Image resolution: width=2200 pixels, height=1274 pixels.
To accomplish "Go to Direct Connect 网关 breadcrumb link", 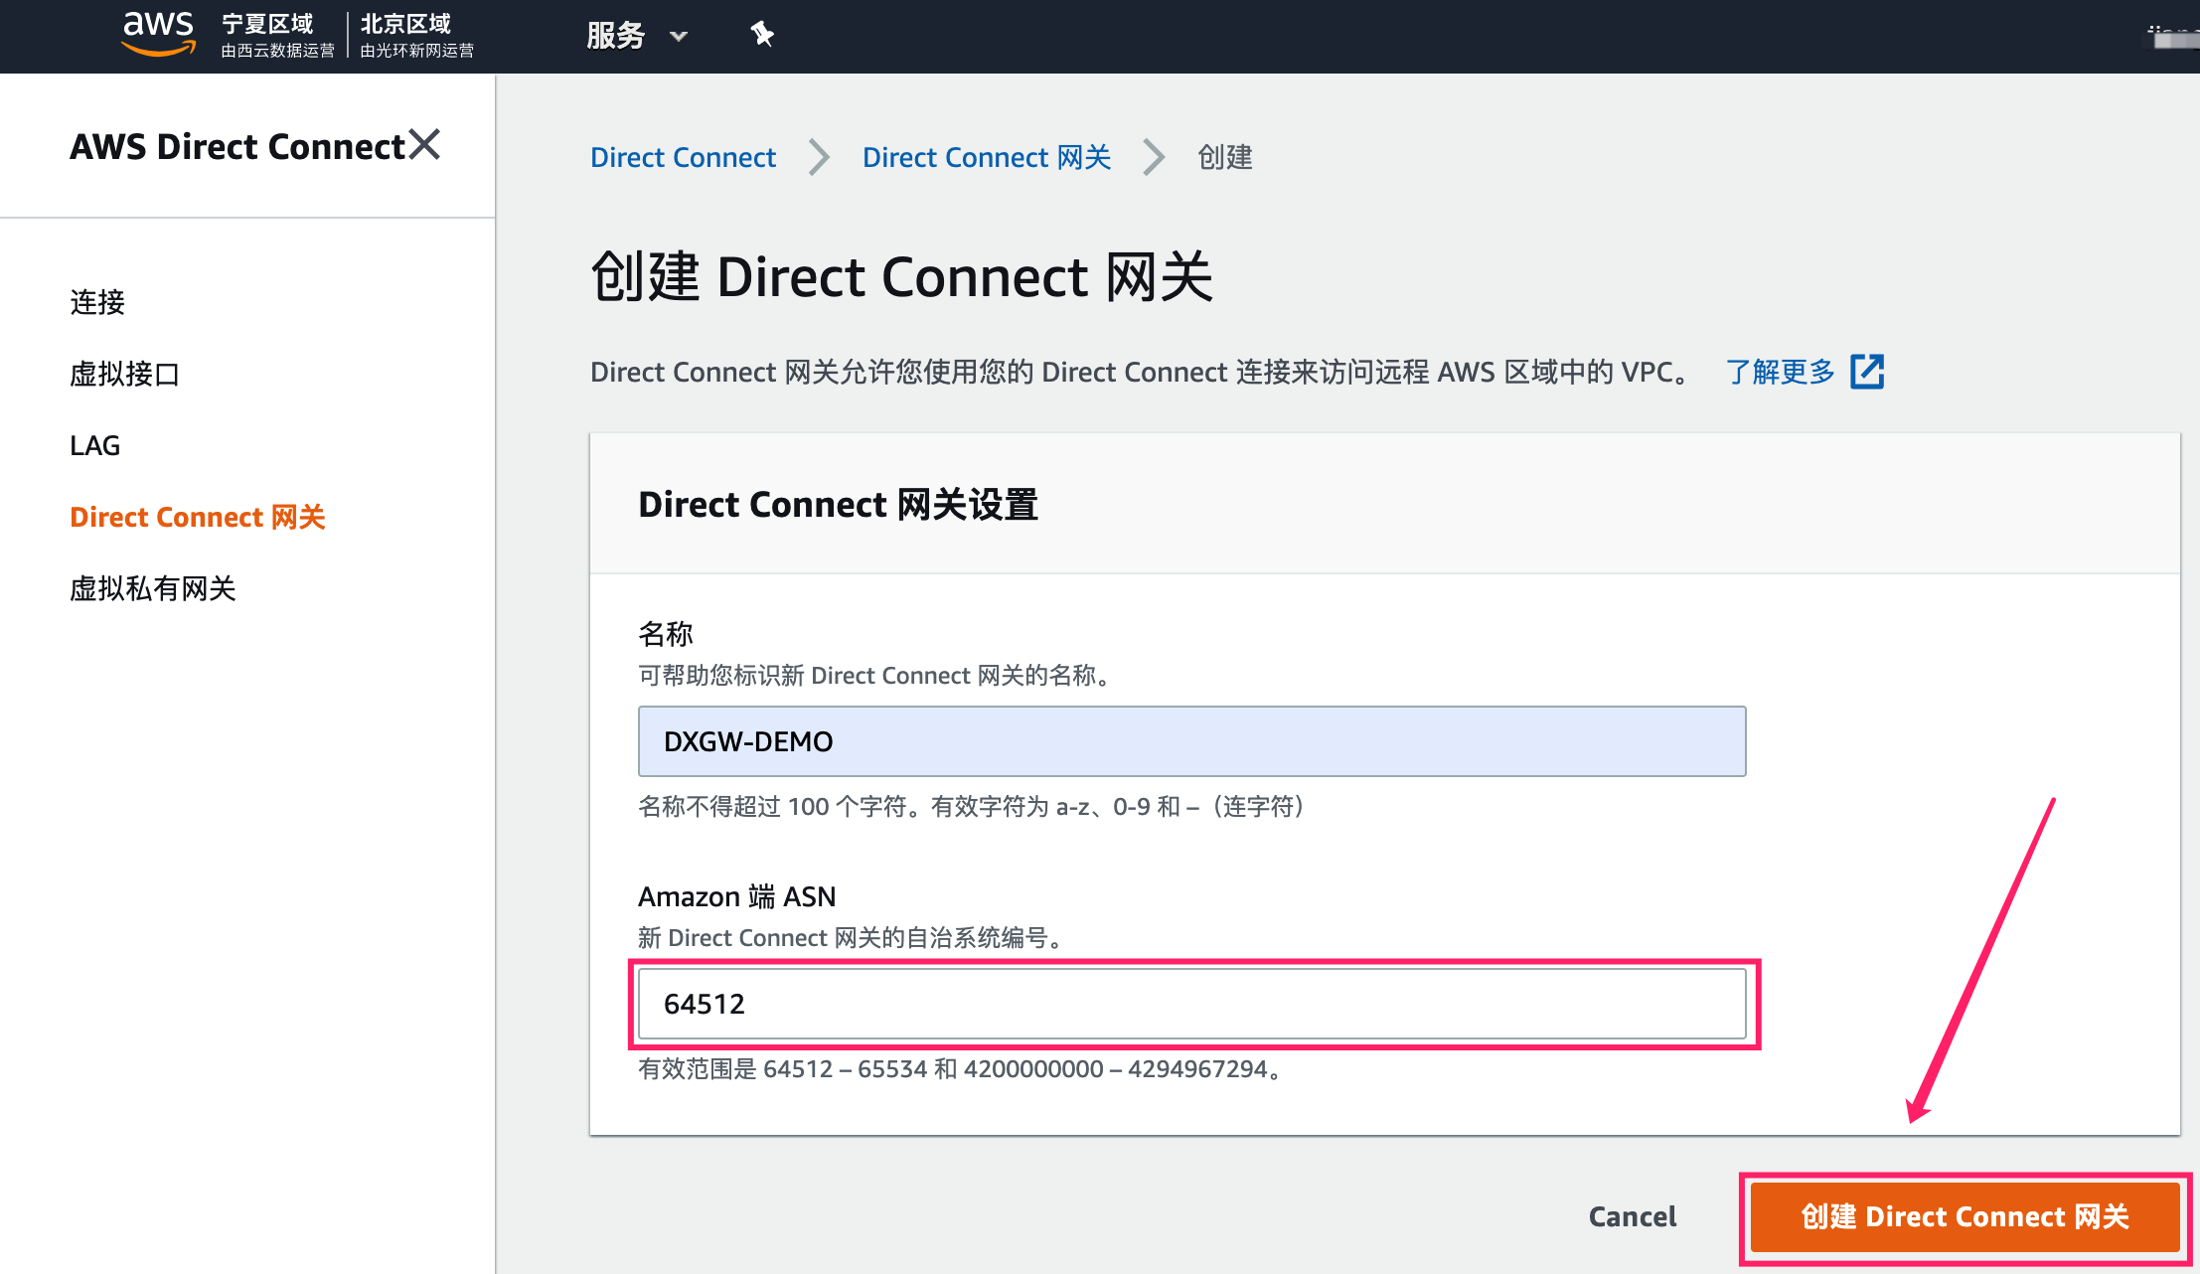I will click(987, 157).
